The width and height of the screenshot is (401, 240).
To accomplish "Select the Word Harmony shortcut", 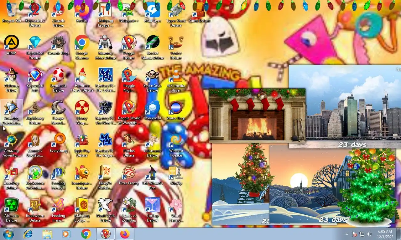I will 176,210.
